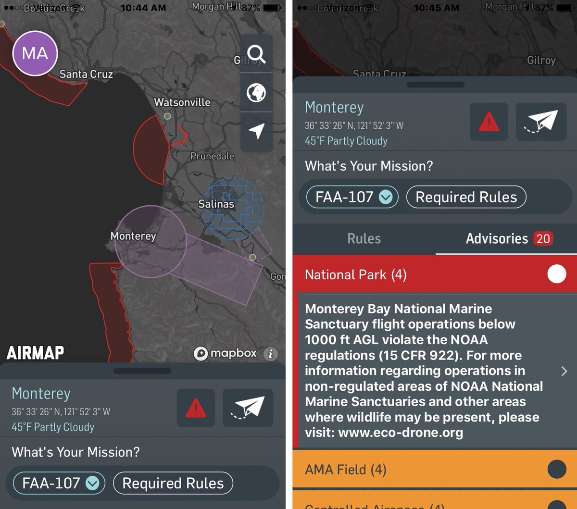The height and width of the screenshot is (509, 577).
Task: Expand the AMA Field (4) section
Action: pos(435,470)
